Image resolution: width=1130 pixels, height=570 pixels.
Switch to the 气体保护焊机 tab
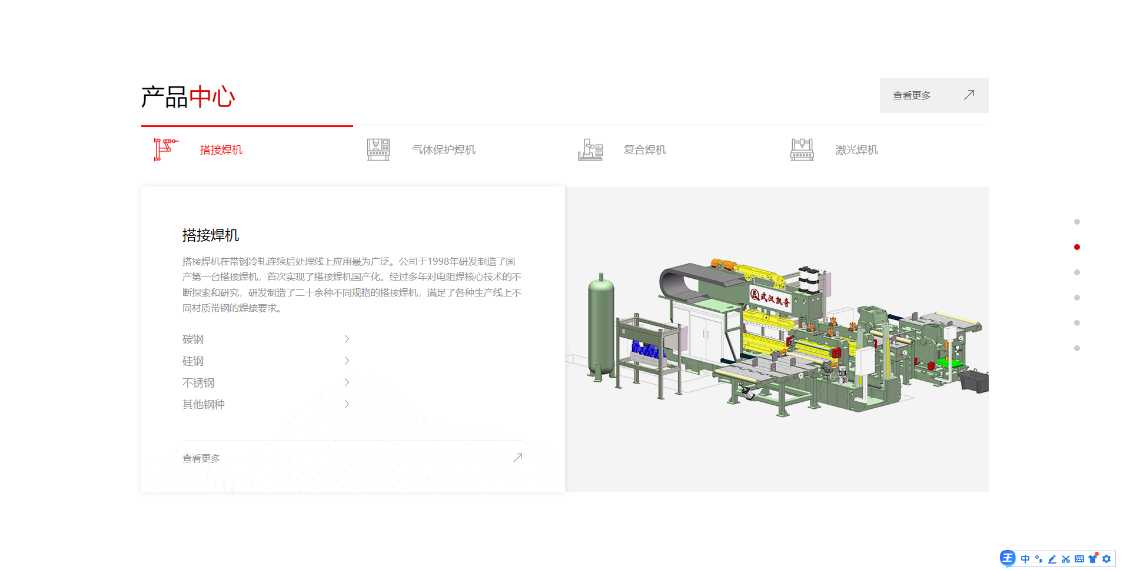[x=459, y=149]
